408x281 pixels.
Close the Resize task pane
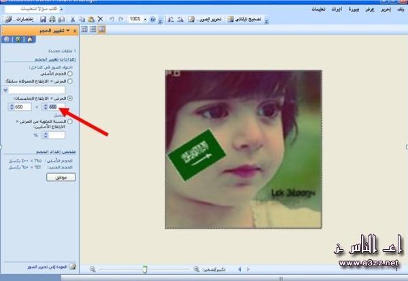coord(75,31)
